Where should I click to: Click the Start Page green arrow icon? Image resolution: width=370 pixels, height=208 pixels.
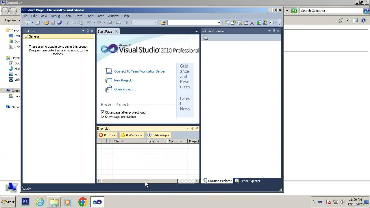(258, 23)
